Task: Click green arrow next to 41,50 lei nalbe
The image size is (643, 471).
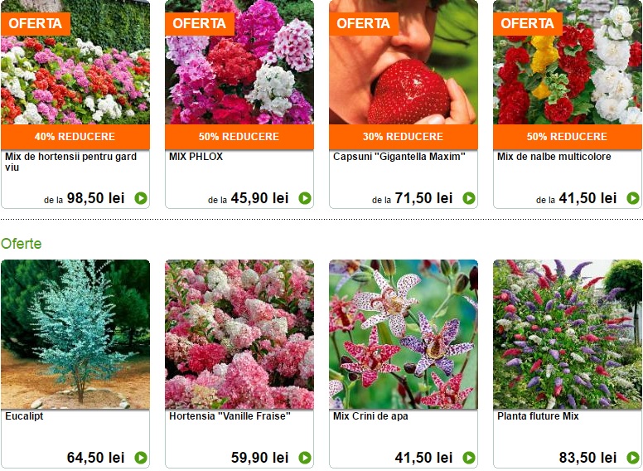Action: 633,198
